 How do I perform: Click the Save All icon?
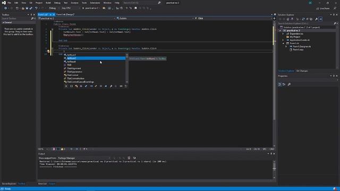(31, 8)
